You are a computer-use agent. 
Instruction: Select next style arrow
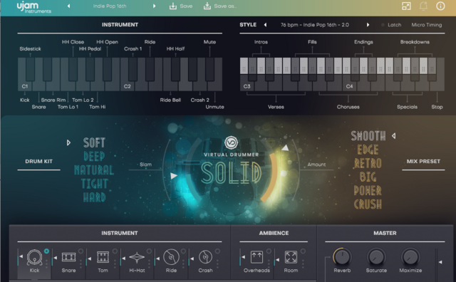point(368,25)
